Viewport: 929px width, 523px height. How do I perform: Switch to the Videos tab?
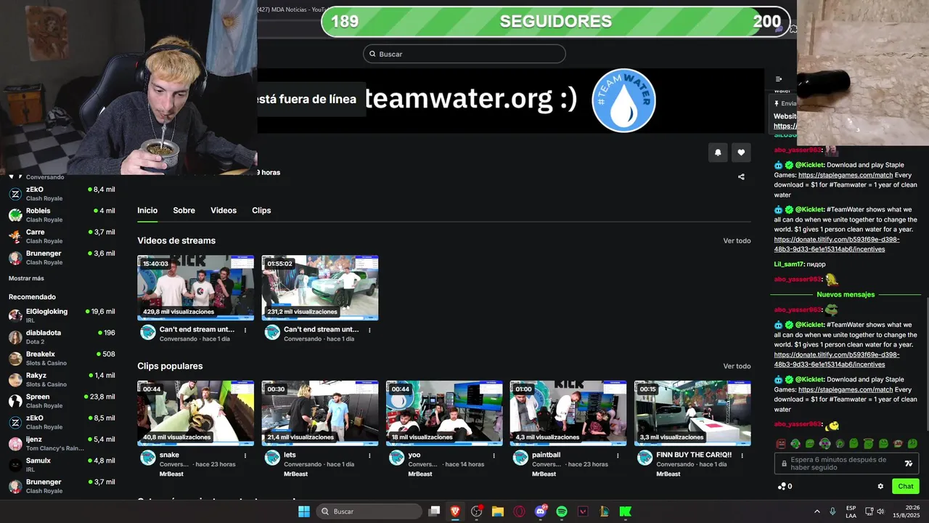pyautogui.click(x=224, y=211)
